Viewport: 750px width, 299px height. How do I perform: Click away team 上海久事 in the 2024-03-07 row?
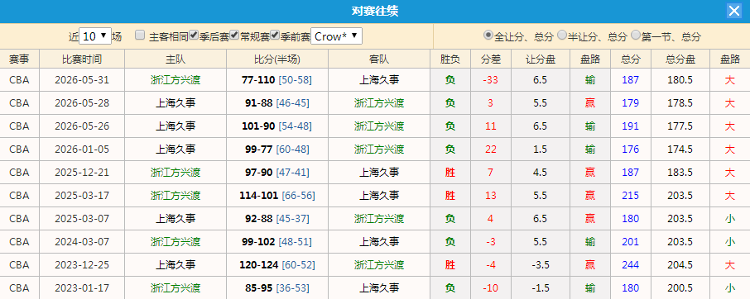pos(379,242)
